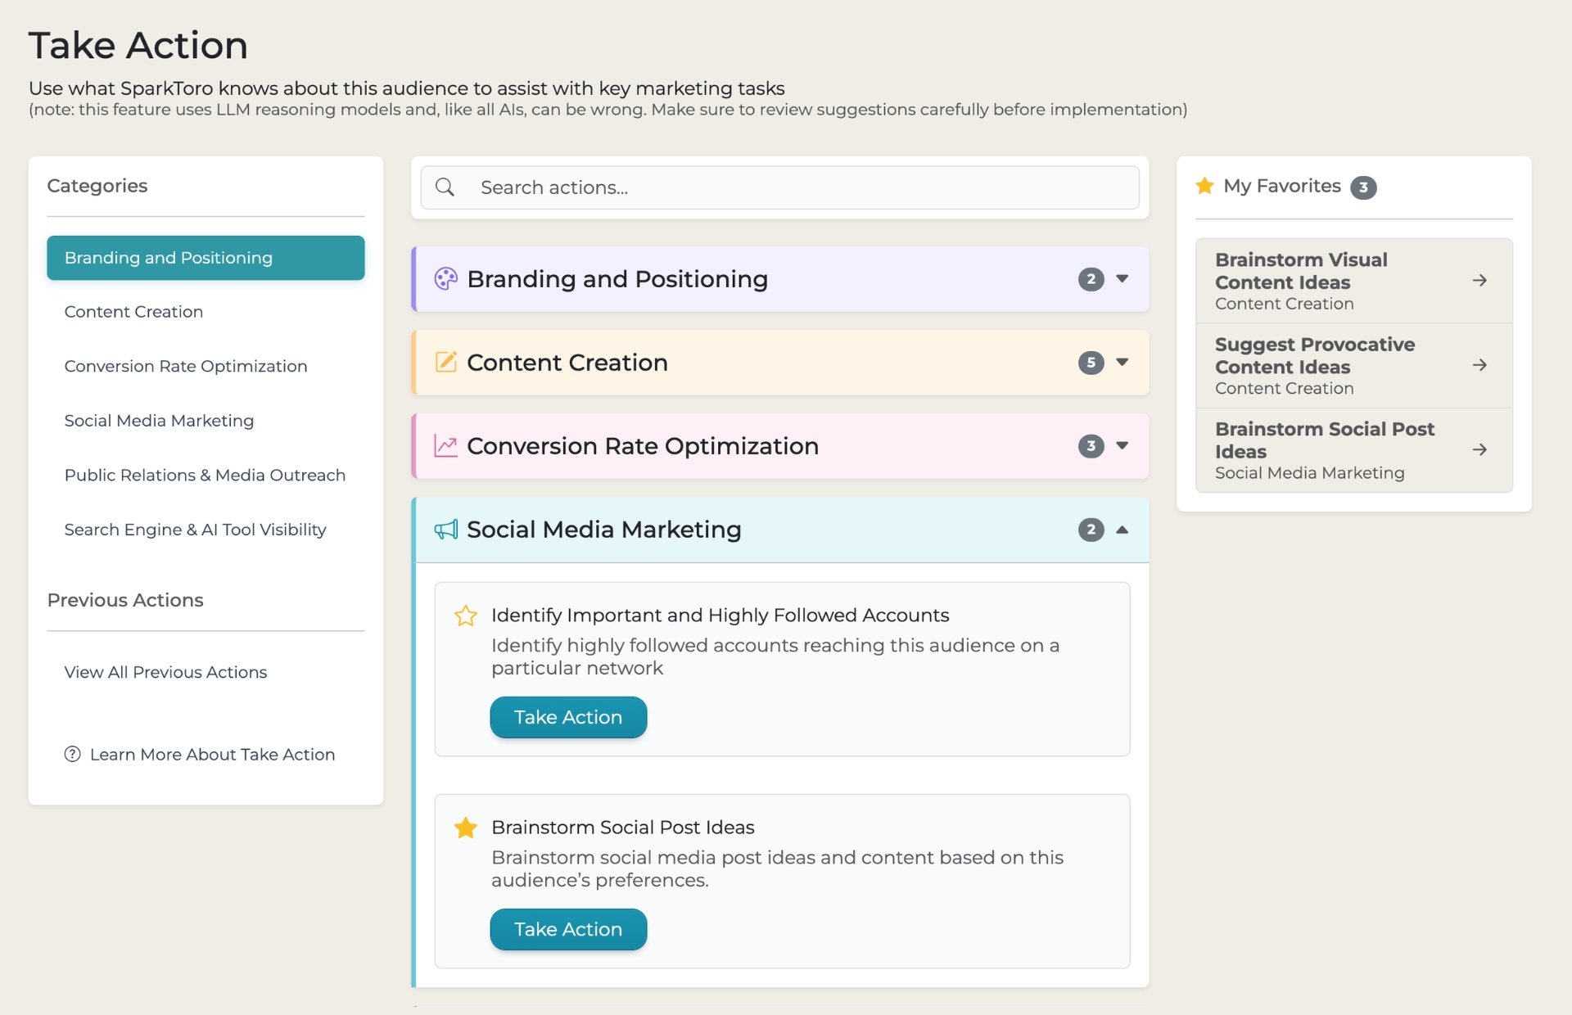Click inside the Search actions field
This screenshot has width=1572, height=1015.
778,187
